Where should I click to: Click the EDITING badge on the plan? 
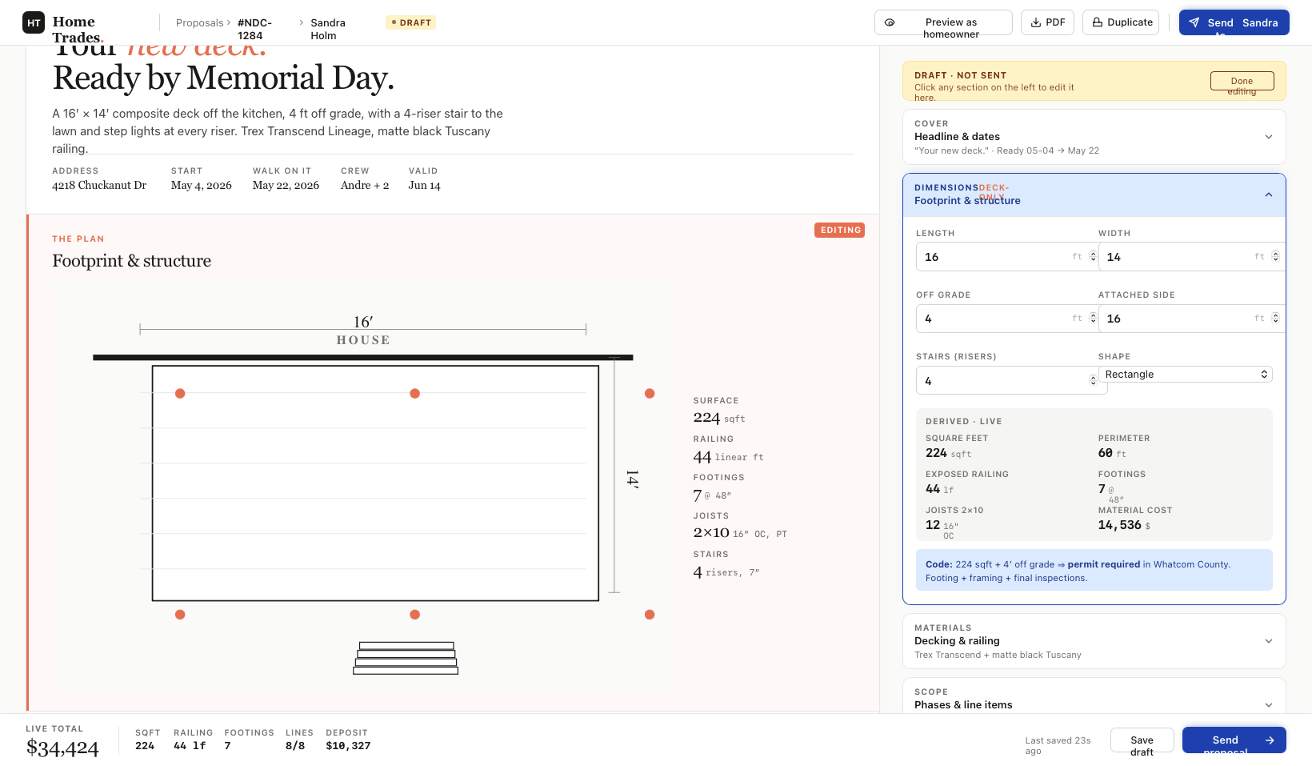coord(839,230)
